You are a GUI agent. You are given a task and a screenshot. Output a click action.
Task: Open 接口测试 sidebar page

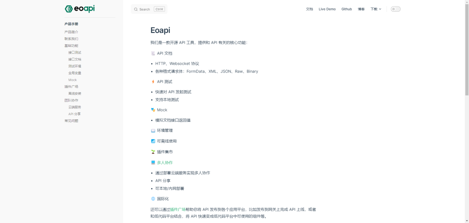(x=75, y=52)
